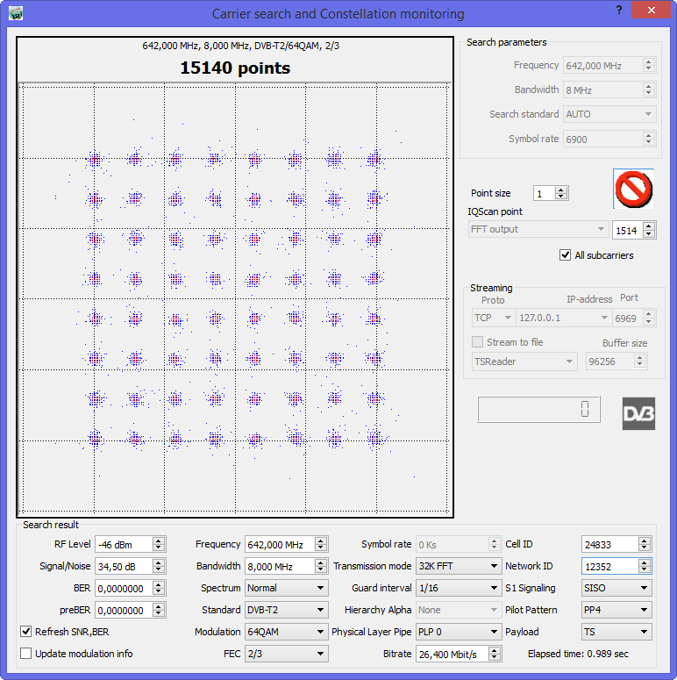Viewport: 677px width, 680px height.
Task: Open the Pilot Pattern PP4 dropdown
Action: pyautogui.click(x=616, y=610)
